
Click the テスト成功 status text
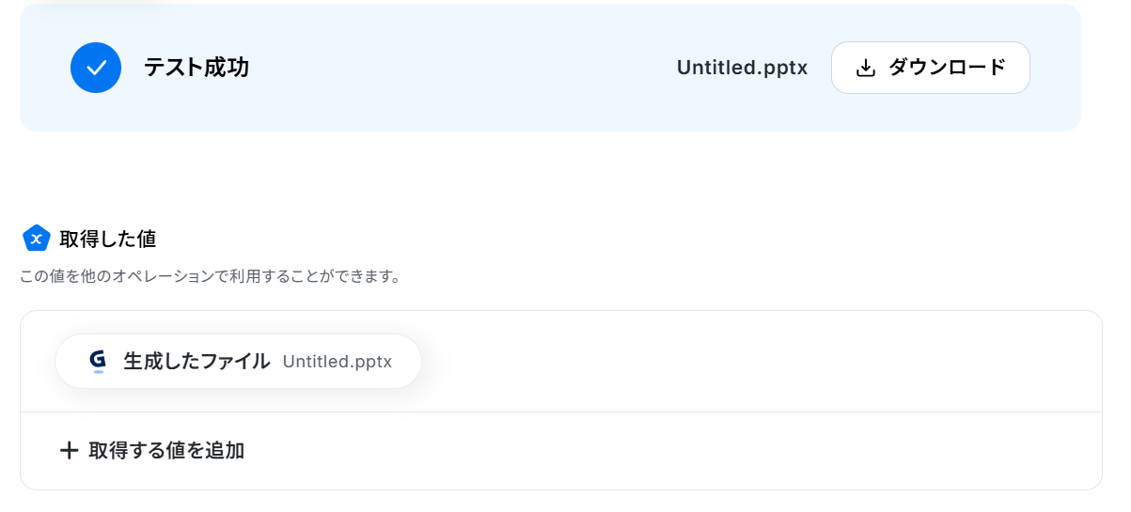point(196,68)
